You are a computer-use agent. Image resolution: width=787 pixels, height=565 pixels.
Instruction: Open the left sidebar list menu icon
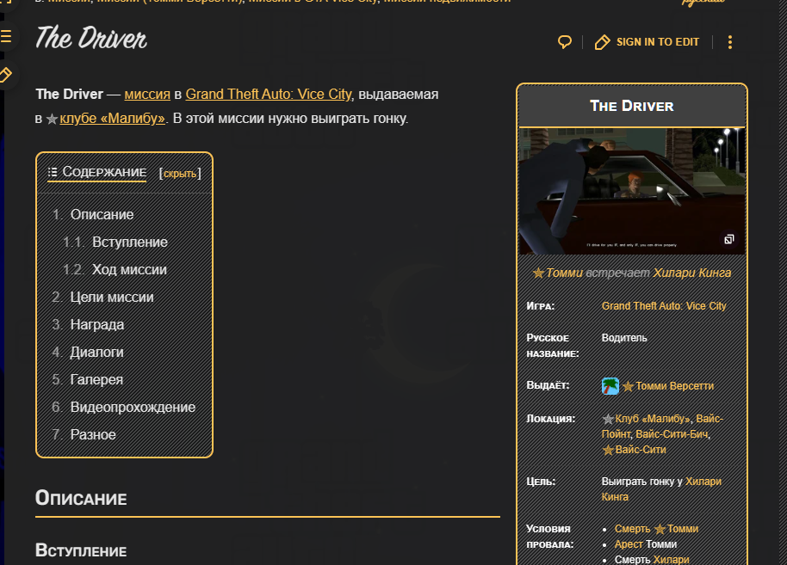point(6,36)
